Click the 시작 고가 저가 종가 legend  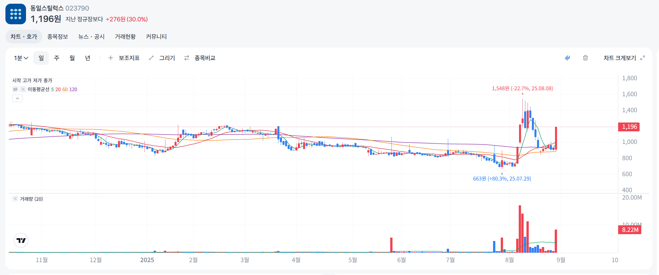click(x=32, y=81)
